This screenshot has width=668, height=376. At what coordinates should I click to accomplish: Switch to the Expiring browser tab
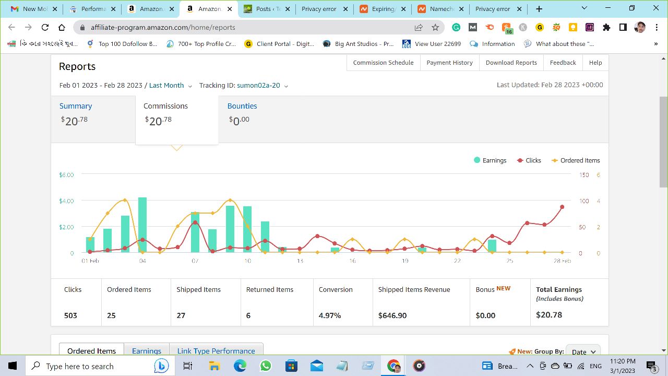[381, 9]
